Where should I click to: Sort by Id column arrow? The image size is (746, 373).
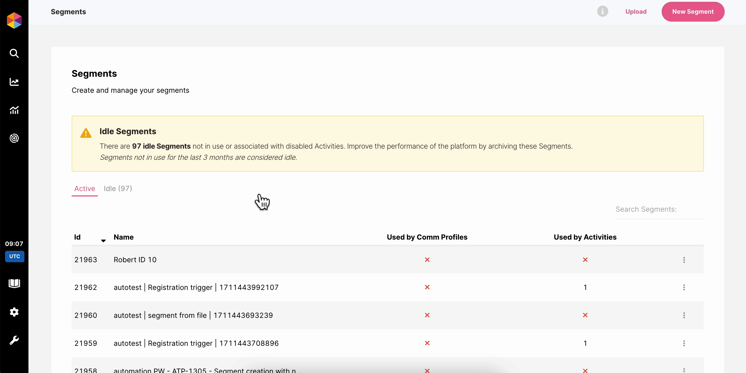click(103, 241)
